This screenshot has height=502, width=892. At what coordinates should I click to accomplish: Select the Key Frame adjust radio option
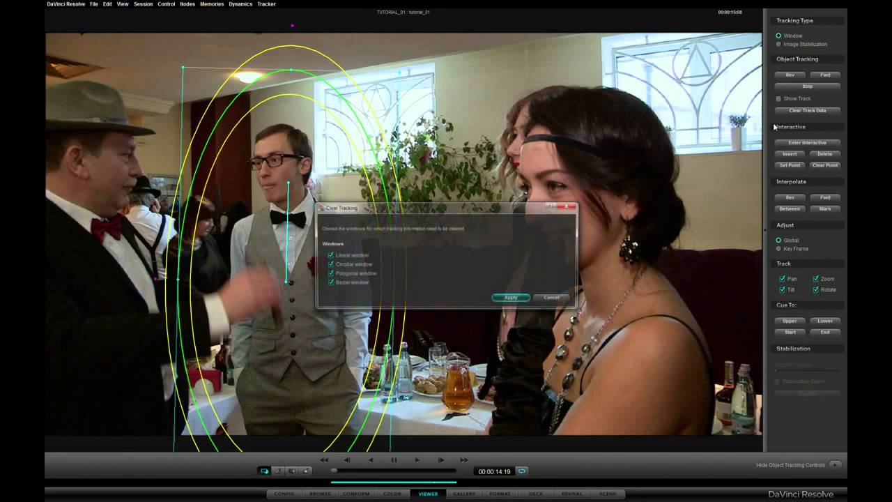(778, 249)
